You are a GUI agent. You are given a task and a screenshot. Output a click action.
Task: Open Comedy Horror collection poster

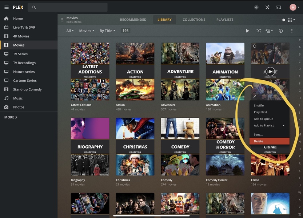[x=225, y=146]
